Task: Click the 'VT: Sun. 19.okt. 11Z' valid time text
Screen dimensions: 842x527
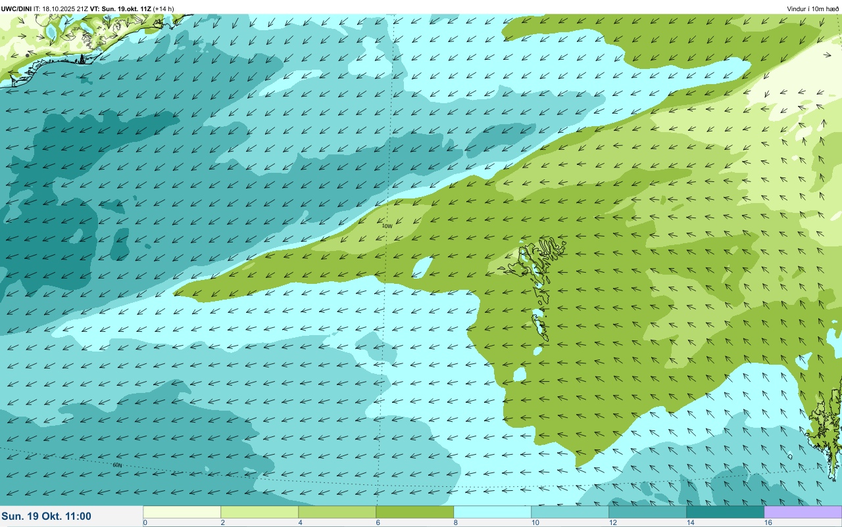Action: click(121, 9)
